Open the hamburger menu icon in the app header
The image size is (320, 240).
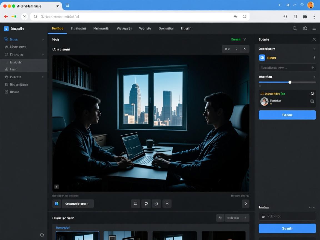(314, 28)
